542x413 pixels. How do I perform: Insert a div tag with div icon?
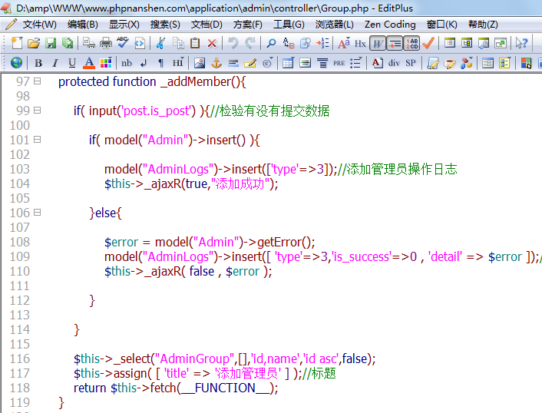(394, 63)
